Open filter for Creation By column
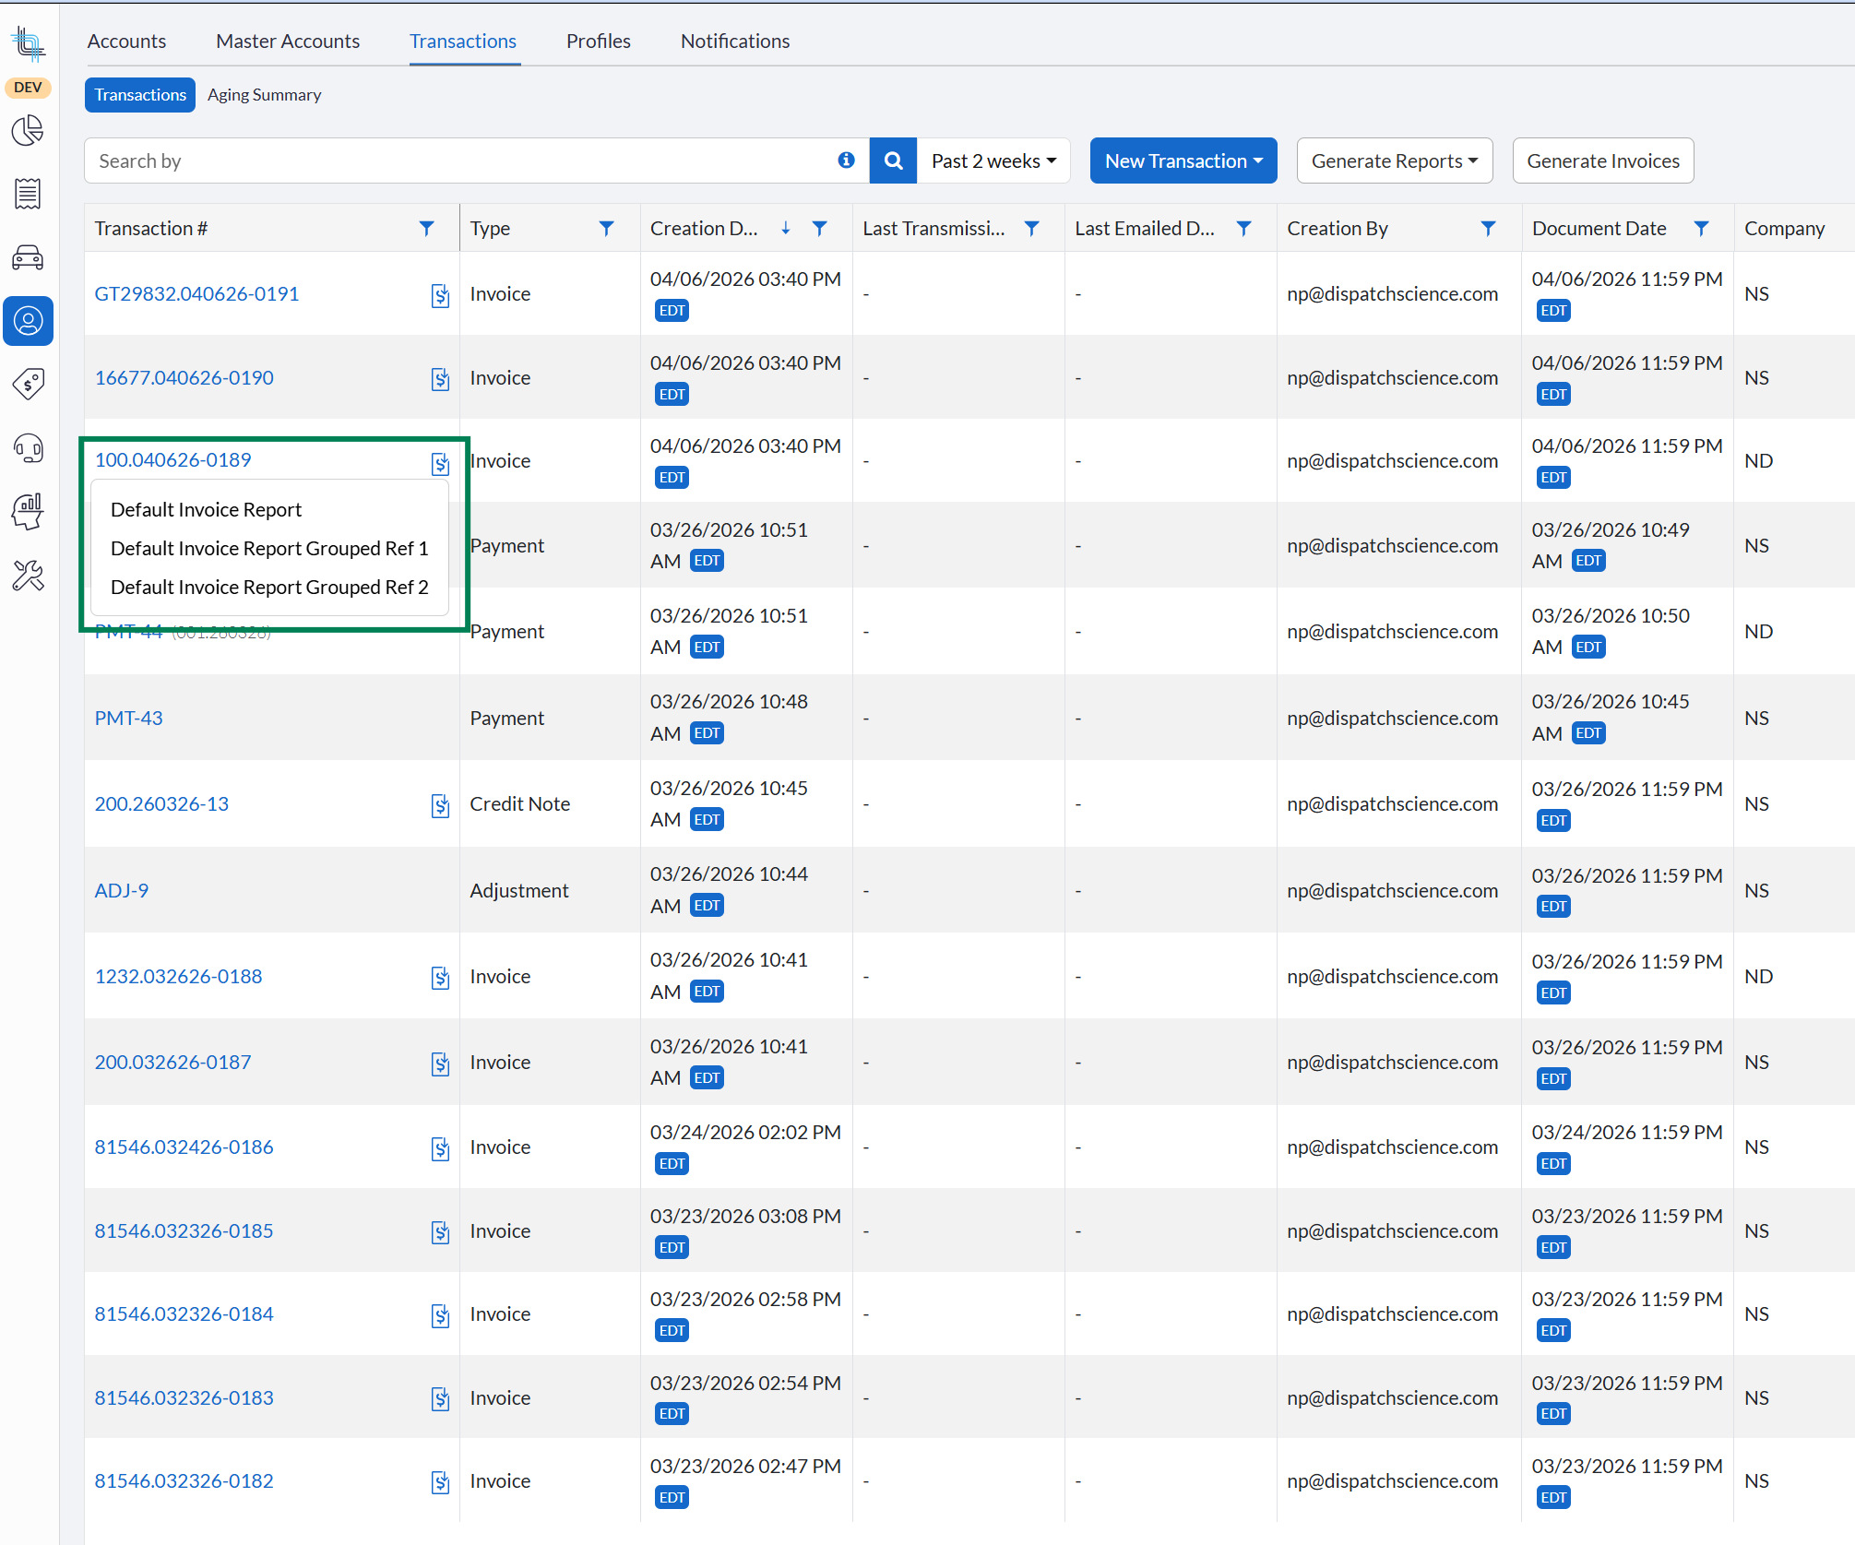 tap(1487, 228)
